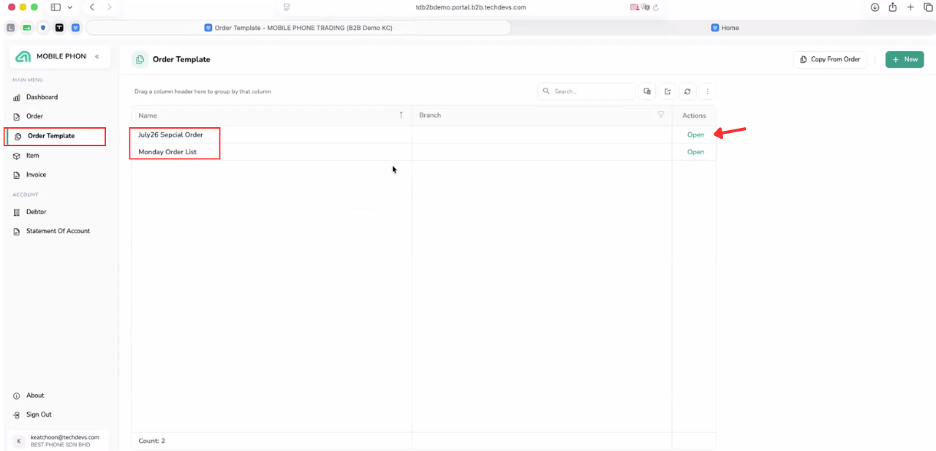936x451 pixels.
Task: Click the Safari share icon
Action: pyautogui.click(x=893, y=7)
